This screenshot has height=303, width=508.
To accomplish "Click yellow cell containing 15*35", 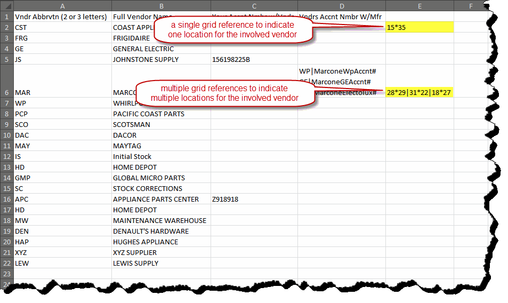I will pyautogui.click(x=420, y=27).
